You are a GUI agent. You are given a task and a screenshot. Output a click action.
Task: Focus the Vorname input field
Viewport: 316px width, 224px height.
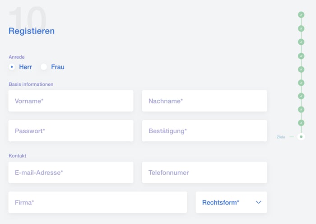click(71, 101)
